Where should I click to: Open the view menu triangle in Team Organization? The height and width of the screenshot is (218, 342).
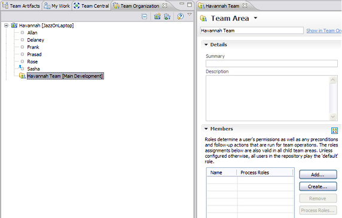pyautogui.click(x=190, y=14)
